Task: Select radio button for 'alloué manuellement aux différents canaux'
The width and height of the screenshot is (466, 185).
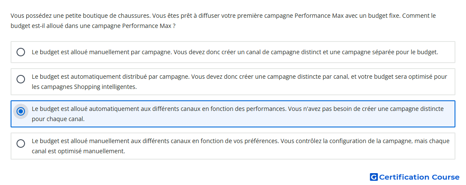Action: (21, 144)
